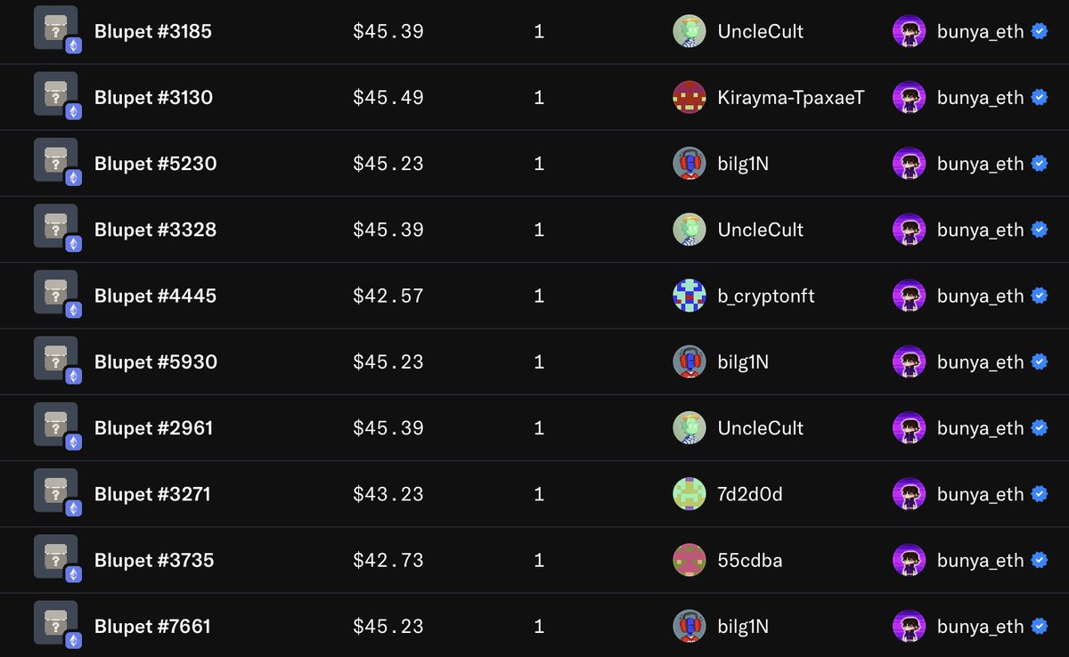Click bilg1N's avatar in the Blupet #5230 row

coord(690,164)
